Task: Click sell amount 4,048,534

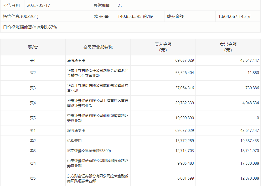Action: [251, 103]
